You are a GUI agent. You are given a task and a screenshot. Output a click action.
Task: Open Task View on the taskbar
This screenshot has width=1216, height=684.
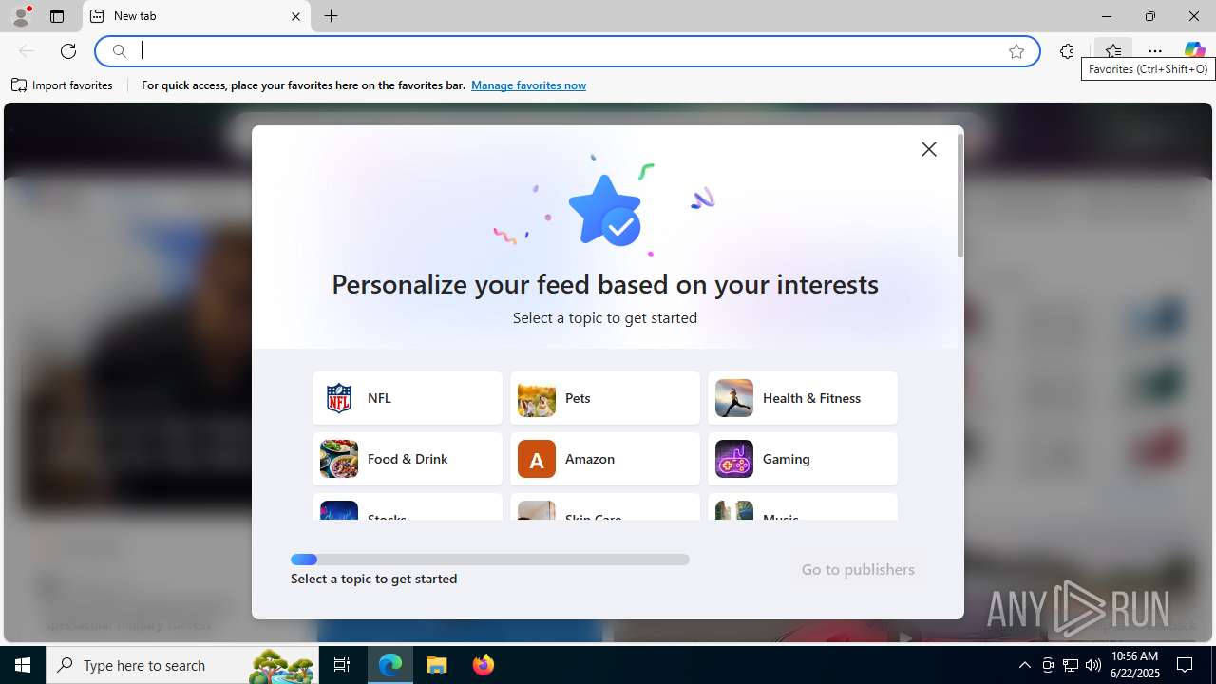342,665
